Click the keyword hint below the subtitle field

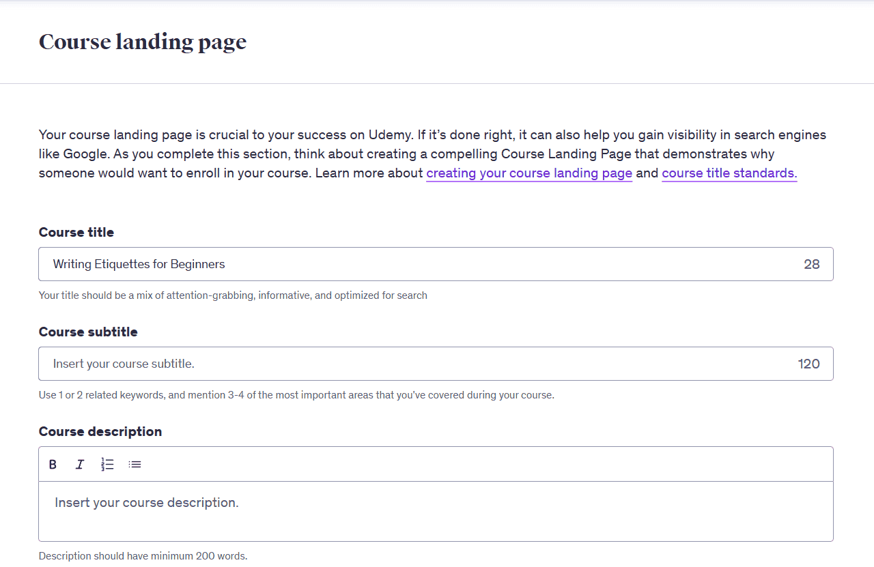click(296, 395)
